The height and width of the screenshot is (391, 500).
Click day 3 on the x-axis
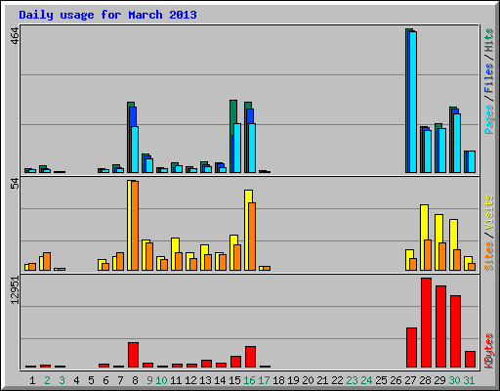point(62,380)
